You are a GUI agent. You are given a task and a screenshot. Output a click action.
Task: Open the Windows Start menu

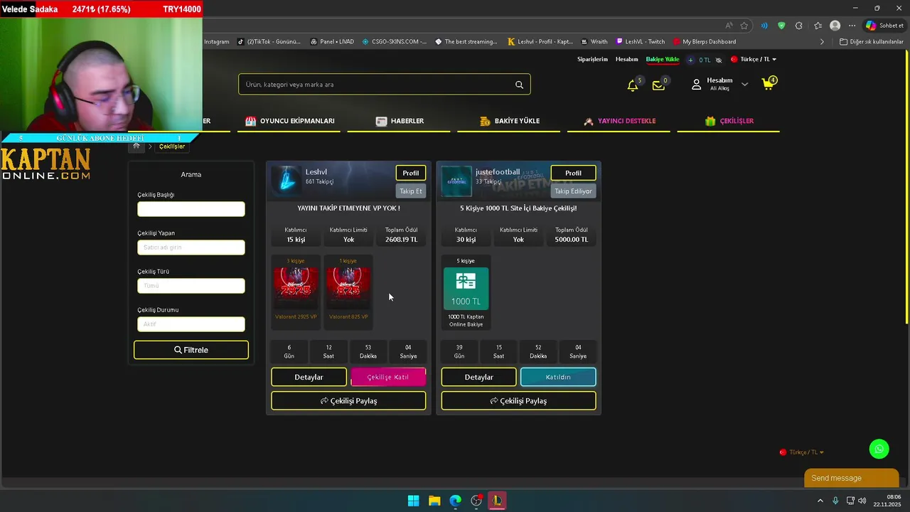tap(413, 501)
